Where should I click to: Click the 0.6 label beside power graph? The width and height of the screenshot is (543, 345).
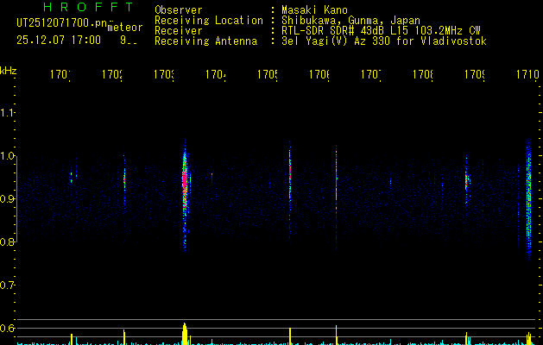8,328
